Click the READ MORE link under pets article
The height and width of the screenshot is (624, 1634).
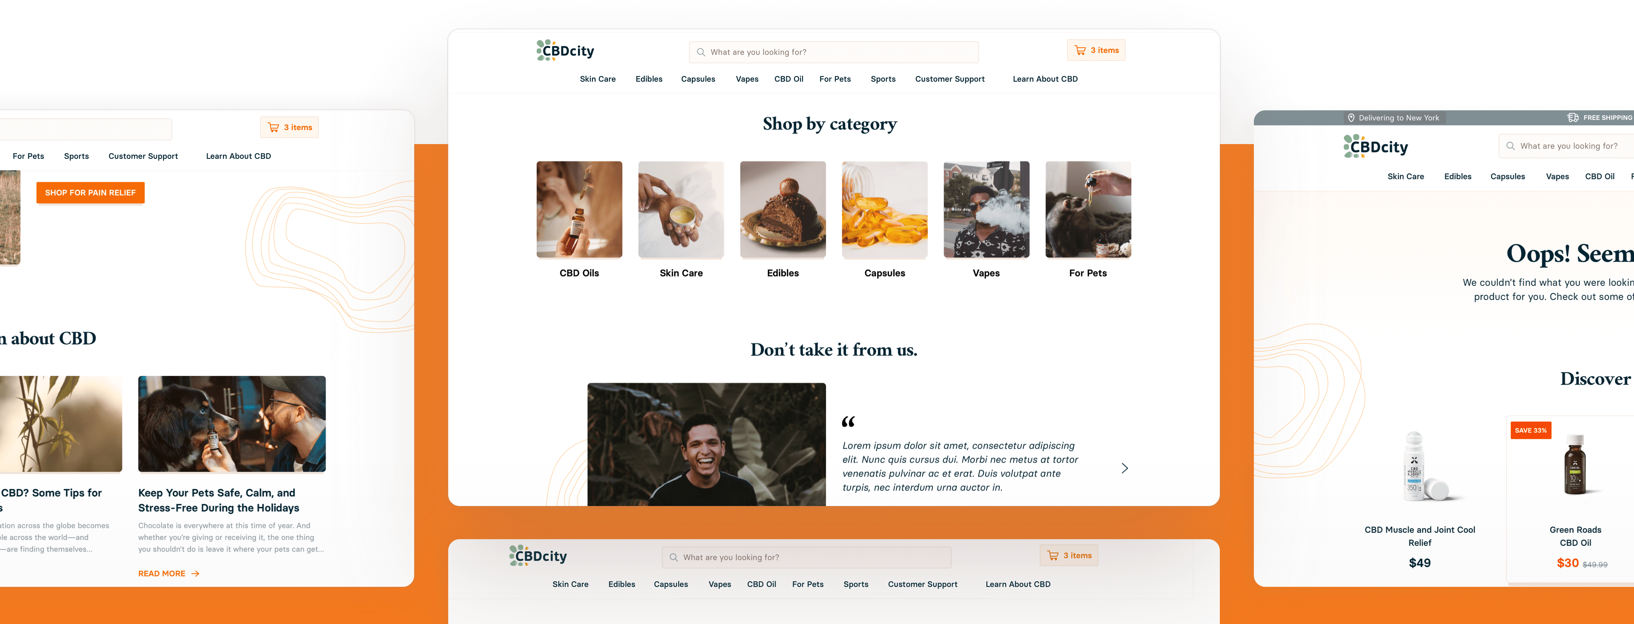tap(162, 574)
